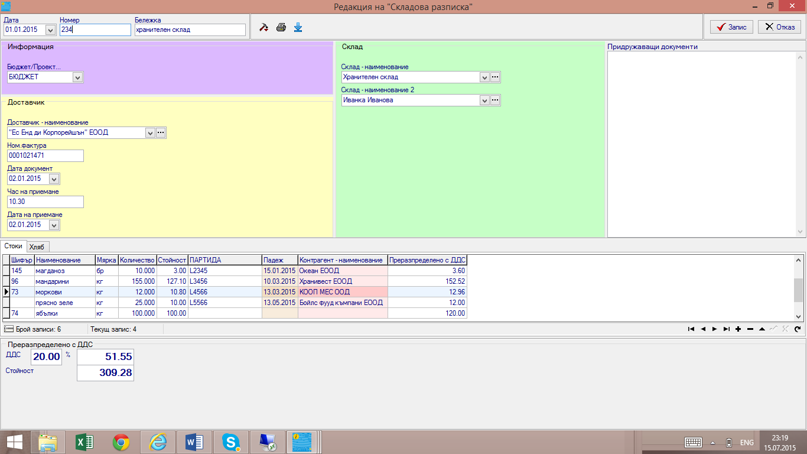The image size is (807, 454).
Task: Jump to last record in navigator
Action: (727, 329)
